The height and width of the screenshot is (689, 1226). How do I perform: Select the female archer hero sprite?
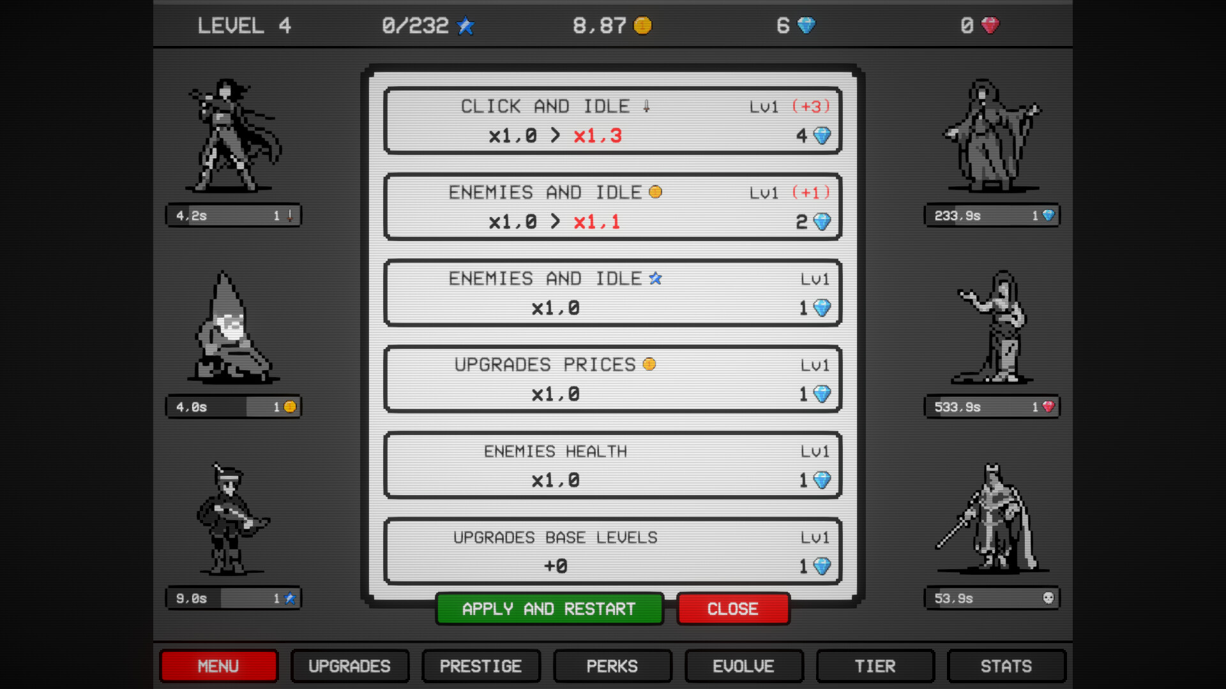click(x=234, y=135)
